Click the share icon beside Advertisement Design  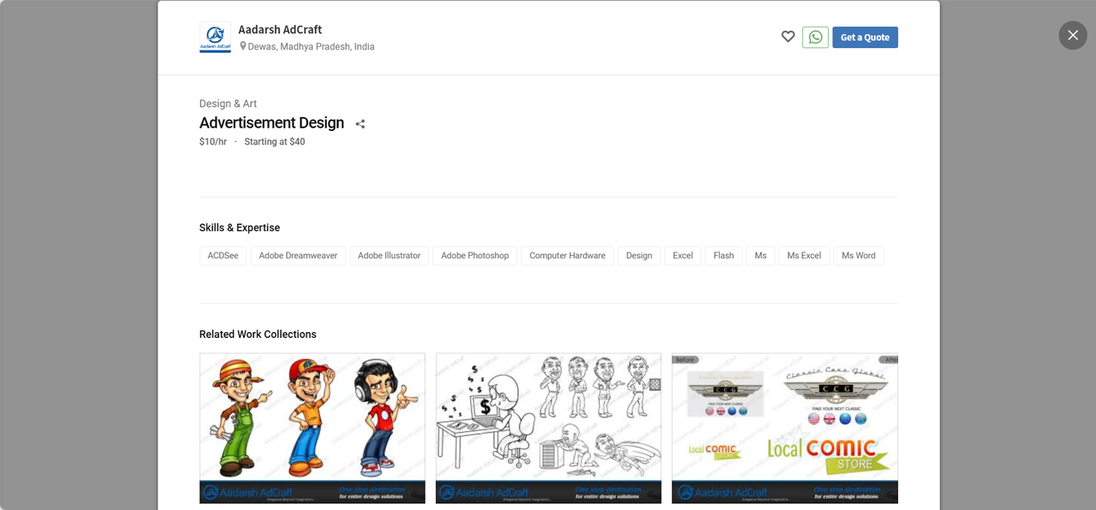pos(360,124)
